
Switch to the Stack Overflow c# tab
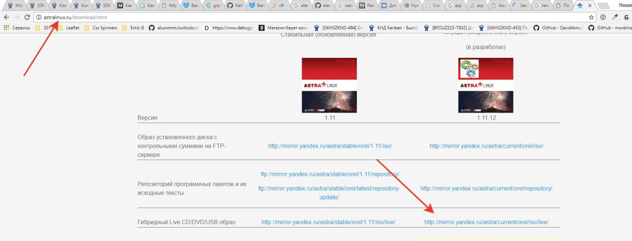coord(280,5)
